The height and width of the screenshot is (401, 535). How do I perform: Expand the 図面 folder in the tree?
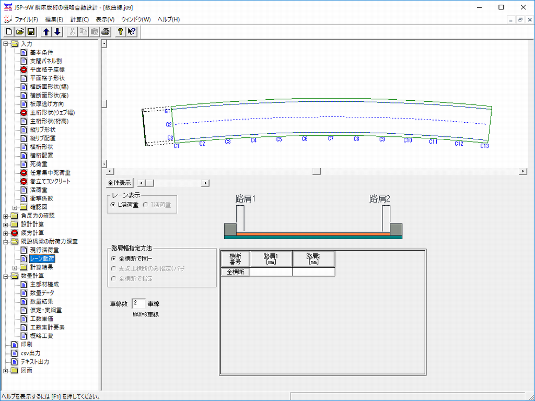[x=6, y=370]
